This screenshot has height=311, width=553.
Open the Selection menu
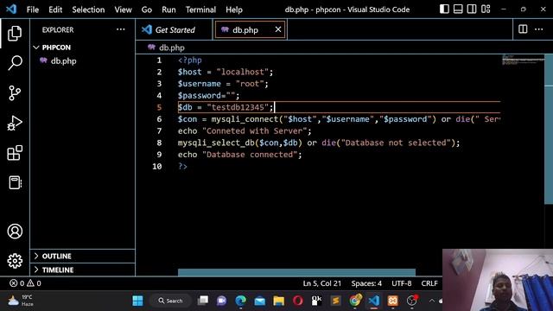[x=88, y=10]
